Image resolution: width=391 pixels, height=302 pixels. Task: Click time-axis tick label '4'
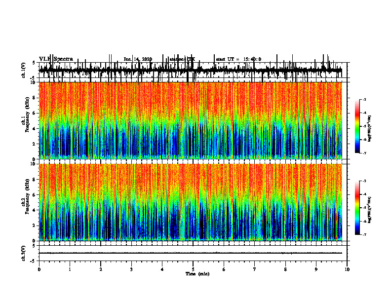point(162,269)
